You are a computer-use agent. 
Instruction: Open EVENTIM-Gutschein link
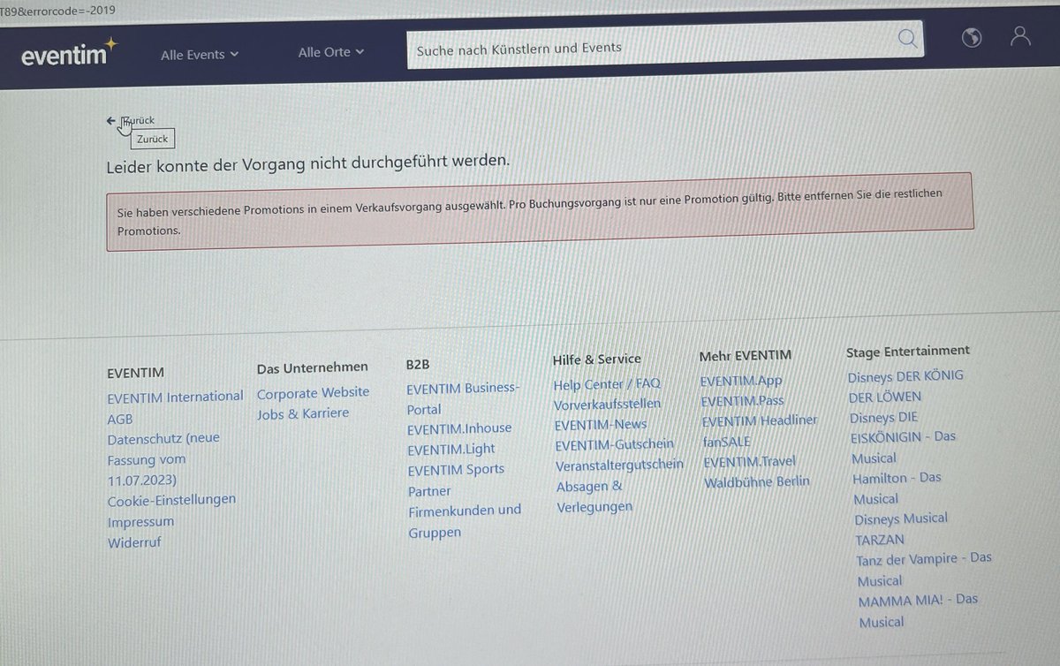pyautogui.click(x=615, y=444)
